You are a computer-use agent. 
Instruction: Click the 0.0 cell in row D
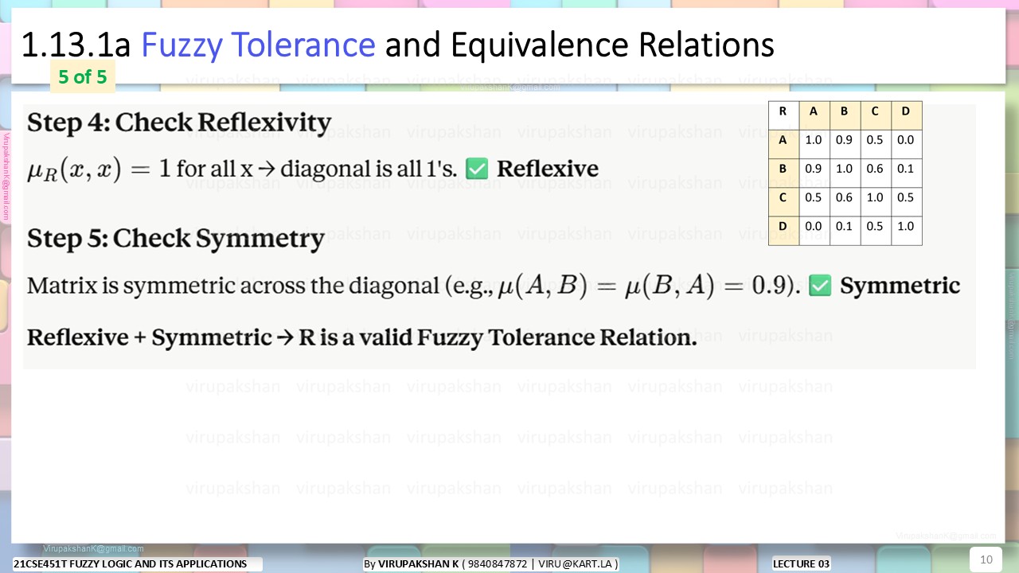[x=814, y=231]
